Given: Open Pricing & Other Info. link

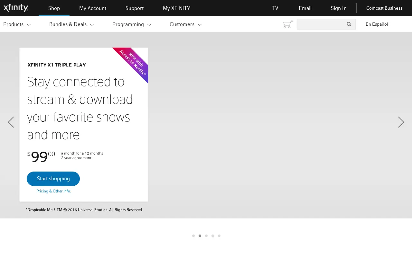Looking at the screenshot, I should click(53, 191).
